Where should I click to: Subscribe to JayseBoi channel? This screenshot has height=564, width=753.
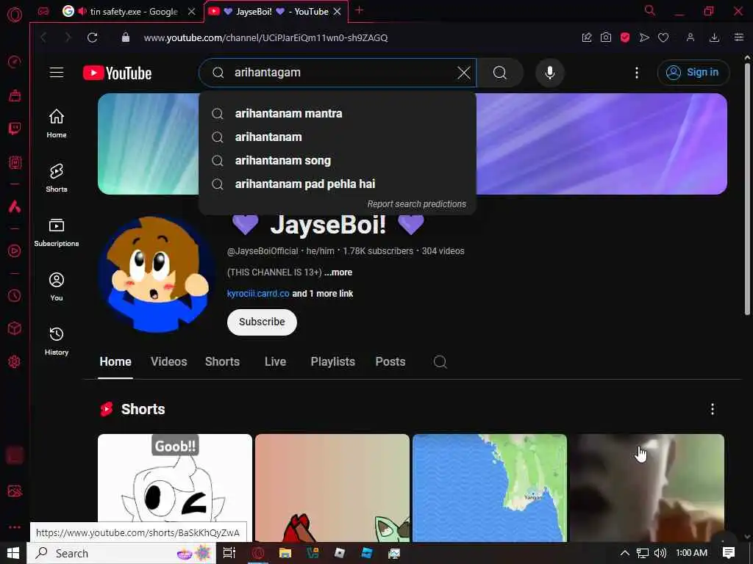pyautogui.click(x=262, y=322)
